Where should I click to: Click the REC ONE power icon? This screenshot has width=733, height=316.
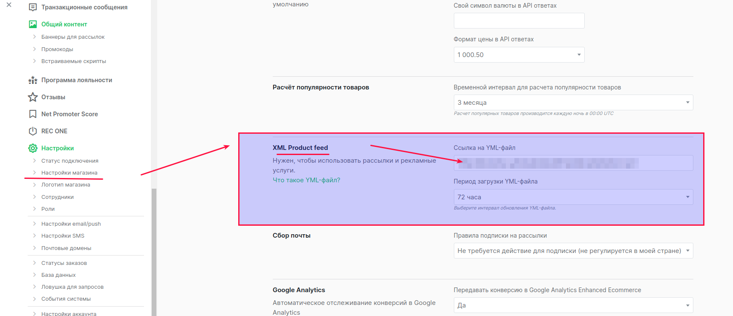pos(33,131)
